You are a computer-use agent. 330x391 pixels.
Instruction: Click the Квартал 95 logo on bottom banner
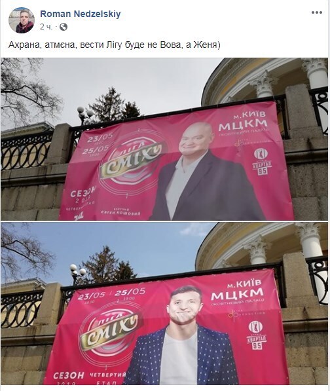pos(257,335)
